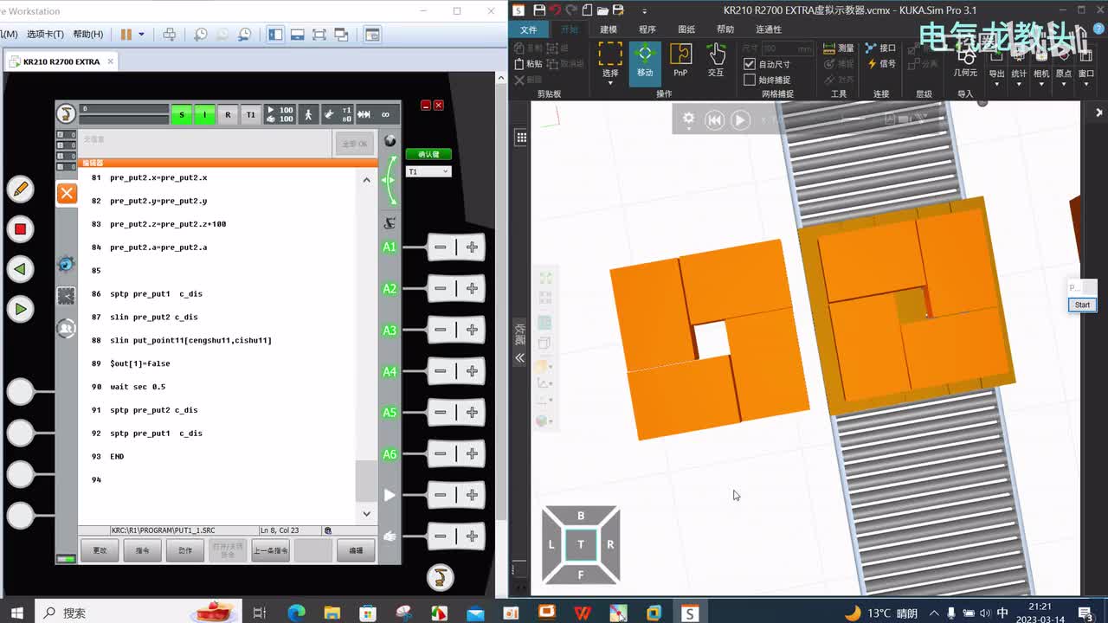Toggle the 自动尺寸 checkbox
Screen dimensions: 1108x623
(750, 64)
